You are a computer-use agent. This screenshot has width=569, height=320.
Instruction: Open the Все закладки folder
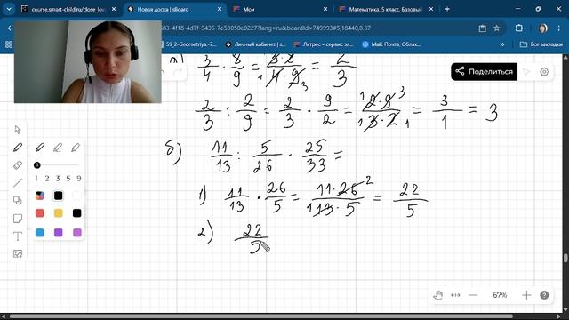point(541,44)
